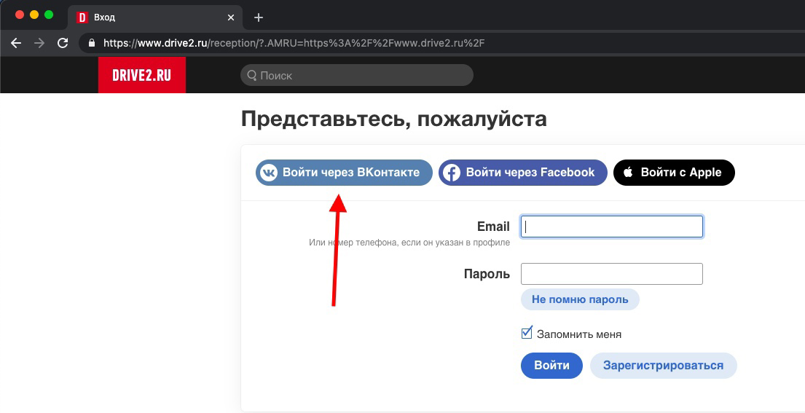Reload the page with the refresh icon
Image resolution: width=805 pixels, height=413 pixels.
63,43
